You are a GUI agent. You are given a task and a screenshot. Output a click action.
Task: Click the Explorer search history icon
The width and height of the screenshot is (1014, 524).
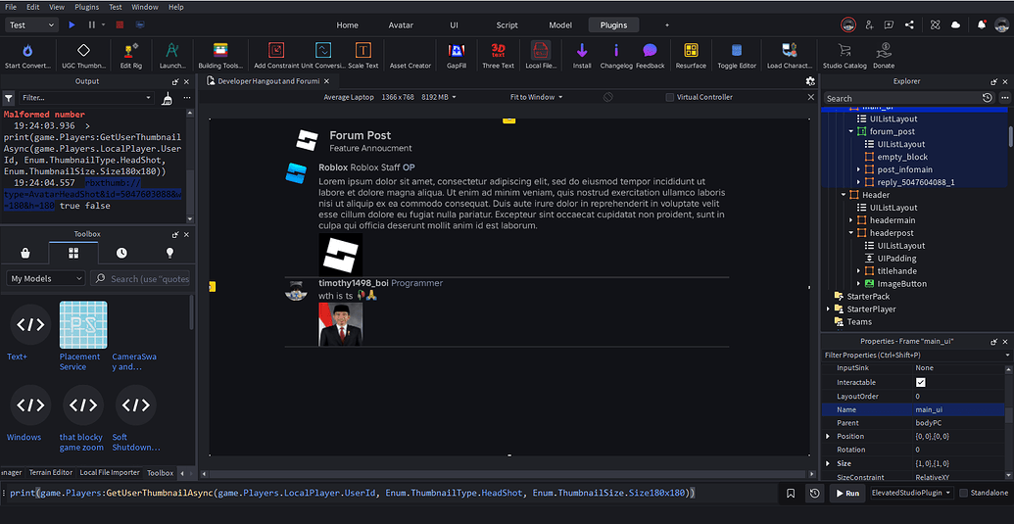pos(987,98)
